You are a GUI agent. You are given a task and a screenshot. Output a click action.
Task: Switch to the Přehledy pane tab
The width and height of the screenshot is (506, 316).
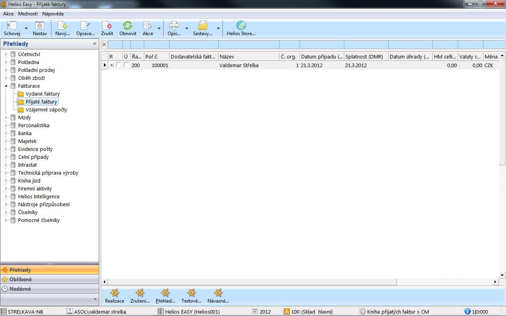[x=49, y=270]
